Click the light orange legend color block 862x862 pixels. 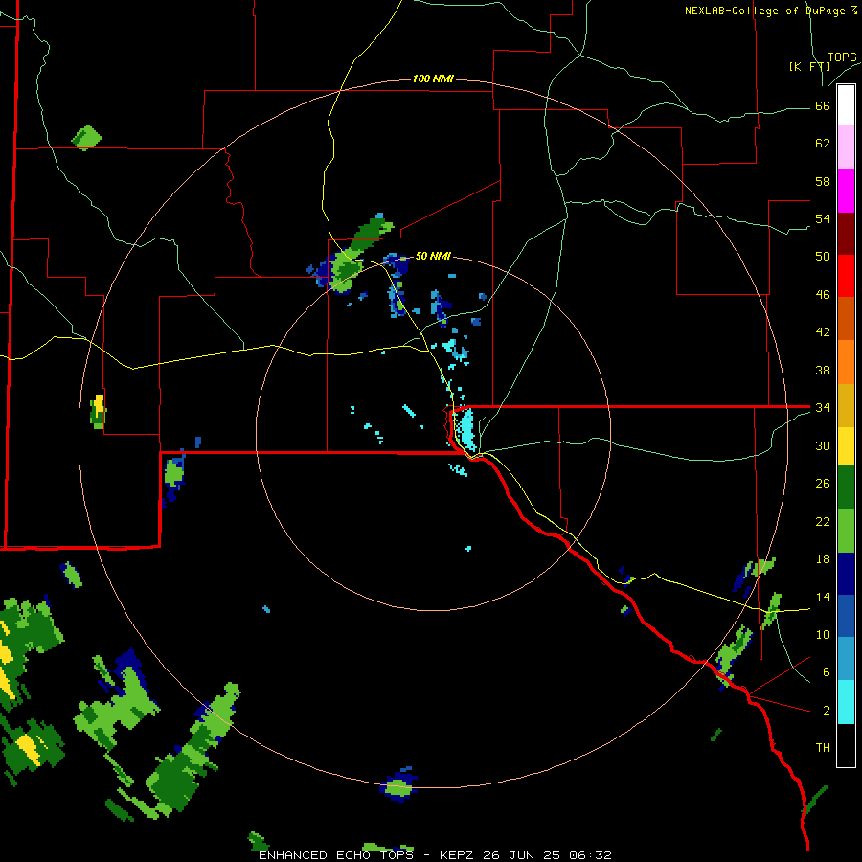846,362
